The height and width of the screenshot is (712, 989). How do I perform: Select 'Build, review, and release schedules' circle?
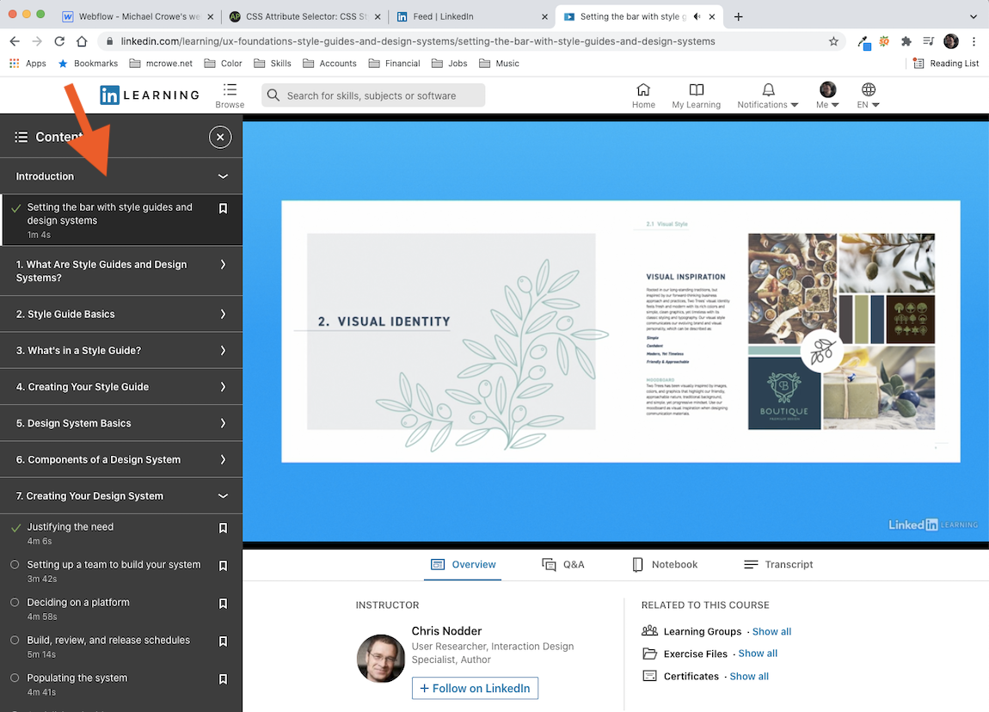(x=15, y=640)
